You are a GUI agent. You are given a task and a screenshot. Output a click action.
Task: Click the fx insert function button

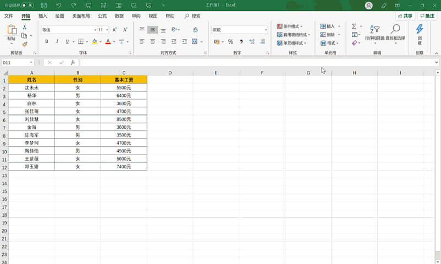coord(73,63)
